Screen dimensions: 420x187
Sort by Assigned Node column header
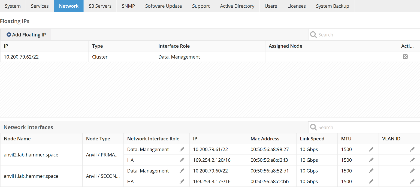pos(331,46)
